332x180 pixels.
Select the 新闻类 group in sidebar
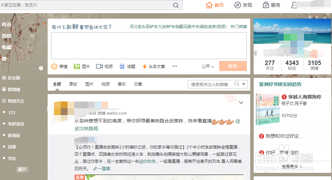coord(14,135)
